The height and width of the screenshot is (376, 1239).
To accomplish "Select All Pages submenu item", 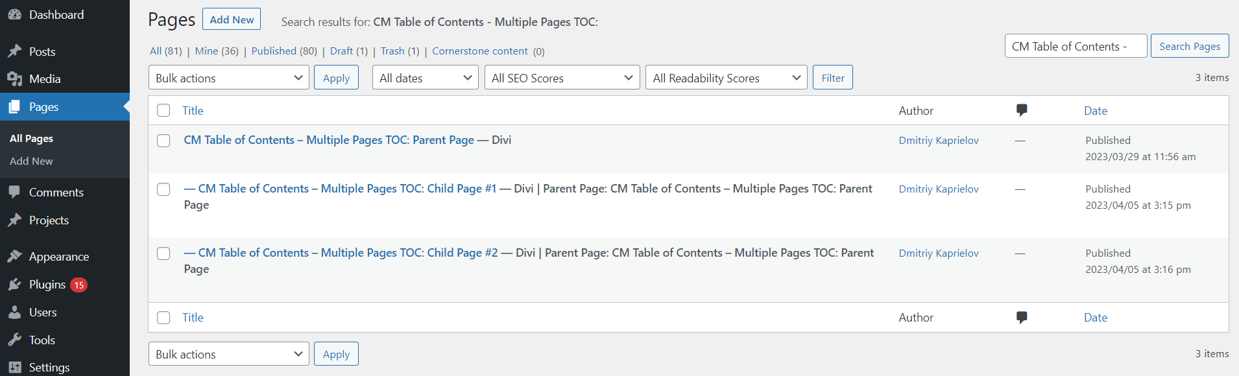I will (31, 139).
